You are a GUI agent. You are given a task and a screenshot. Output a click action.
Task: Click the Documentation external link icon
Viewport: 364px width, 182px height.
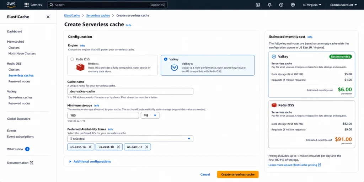(x=32, y=163)
